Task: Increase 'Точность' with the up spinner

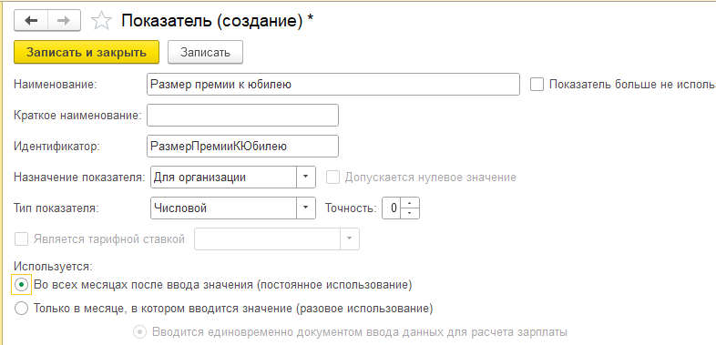Action: pos(410,203)
